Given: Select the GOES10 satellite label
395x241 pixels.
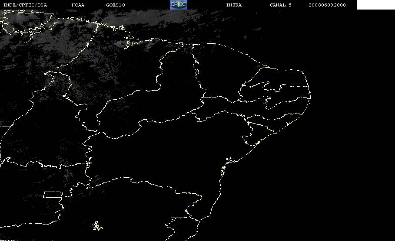Looking at the screenshot, I should (x=116, y=5).
